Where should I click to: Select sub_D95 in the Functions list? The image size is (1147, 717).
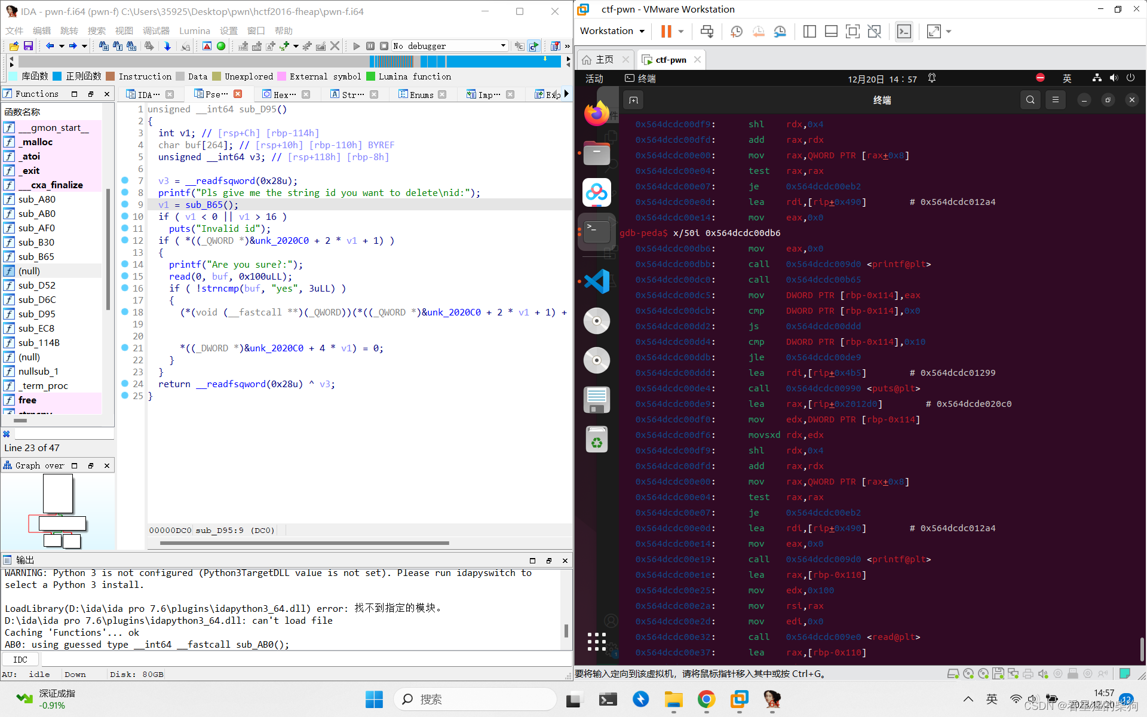coord(37,314)
